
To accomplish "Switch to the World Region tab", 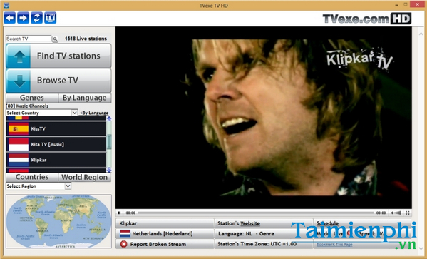I will coord(85,177).
